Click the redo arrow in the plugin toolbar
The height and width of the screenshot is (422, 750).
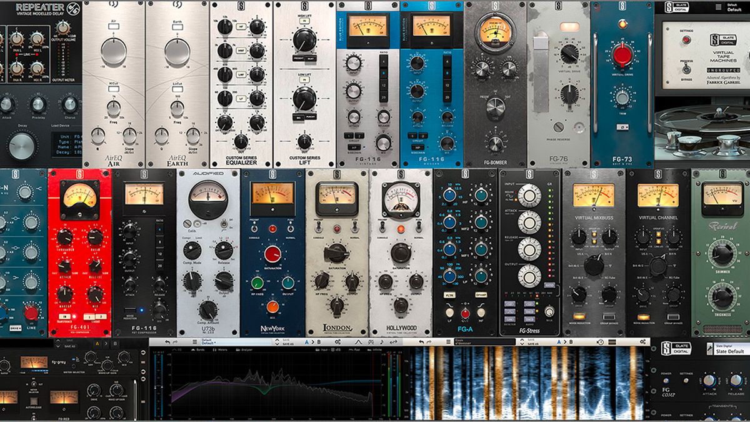176,341
